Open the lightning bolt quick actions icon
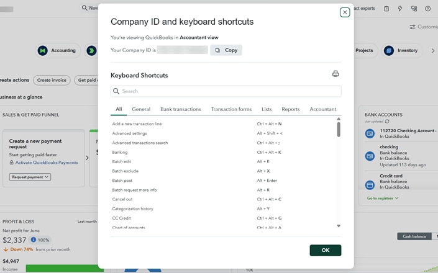This screenshot has width=438, height=273. (400, 9)
